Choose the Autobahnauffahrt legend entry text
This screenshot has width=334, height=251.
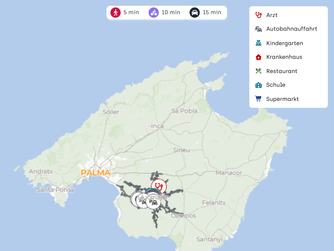(x=291, y=29)
